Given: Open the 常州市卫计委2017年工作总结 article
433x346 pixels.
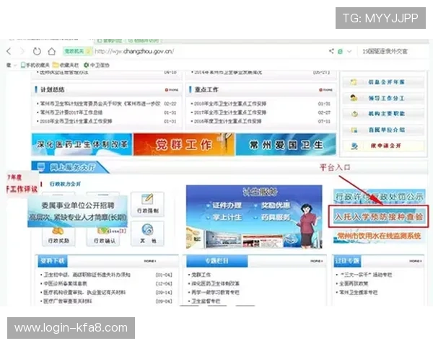Looking at the screenshot, I should (x=71, y=112).
